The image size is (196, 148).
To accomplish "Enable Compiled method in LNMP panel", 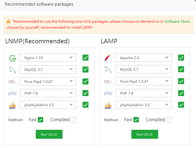I will coord(73,120).
